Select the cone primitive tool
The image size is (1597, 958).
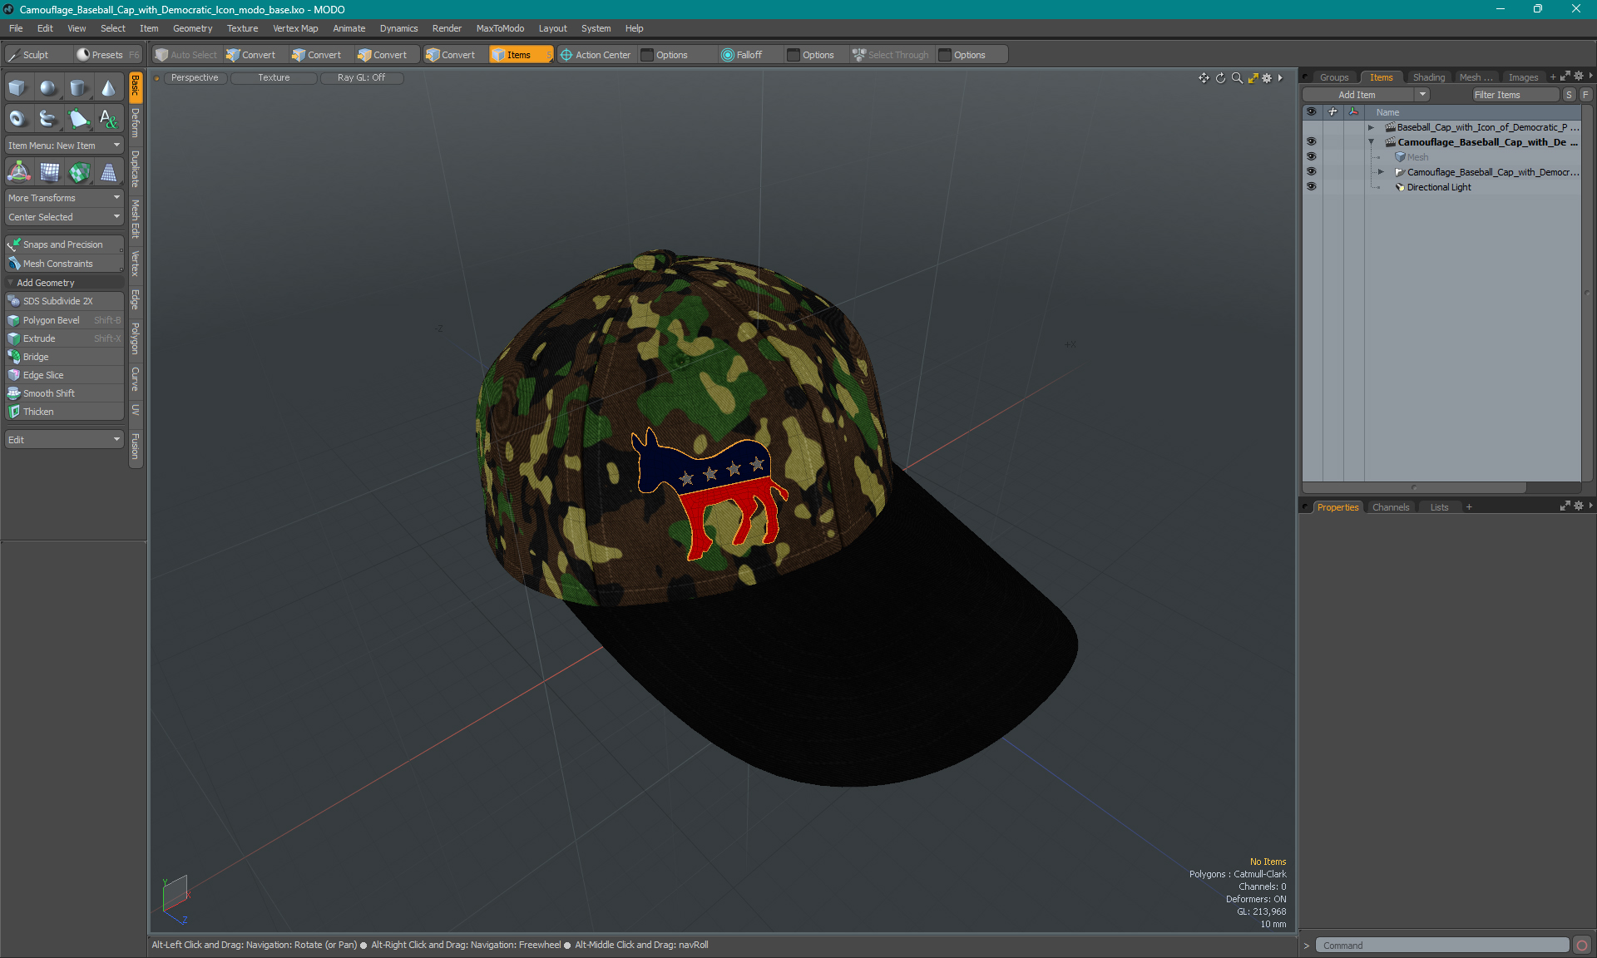click(x=108, y=88)
